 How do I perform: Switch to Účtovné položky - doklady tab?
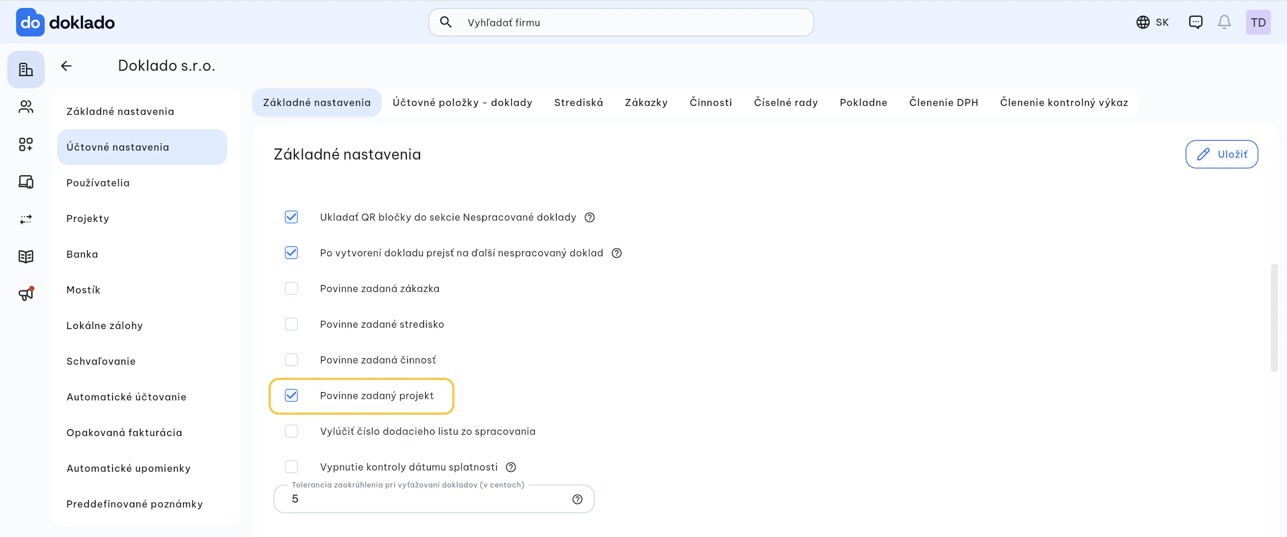tap(462, 102)
